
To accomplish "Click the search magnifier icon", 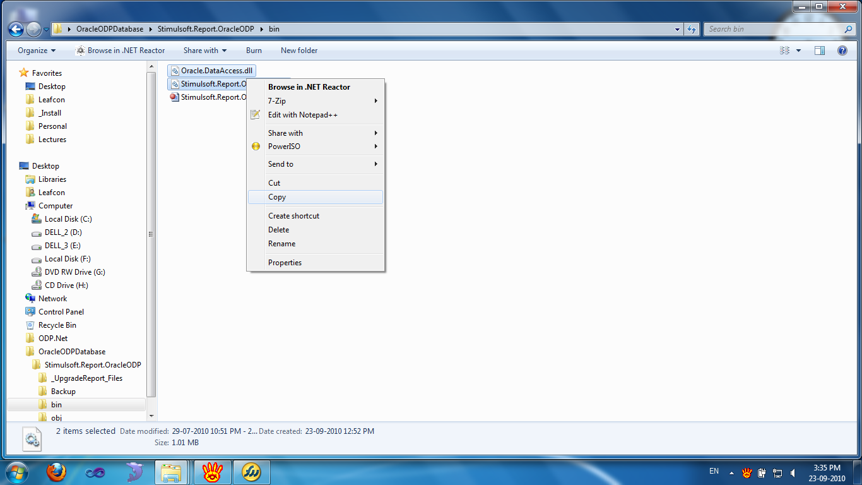I will pos(848,29).
